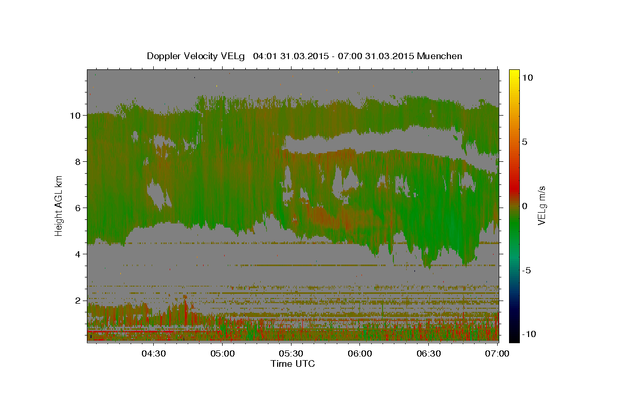The width and height of the screenshot is (617, 411).
Task: Click the height axis label '6'
Action: [x=78, y=208]
